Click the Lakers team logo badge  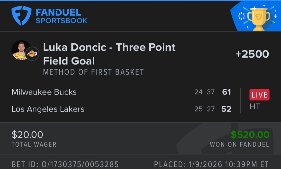(x=32, y=54)
